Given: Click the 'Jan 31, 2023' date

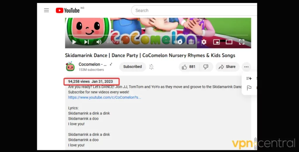Looking at the screenshot, I should [102, 82].
